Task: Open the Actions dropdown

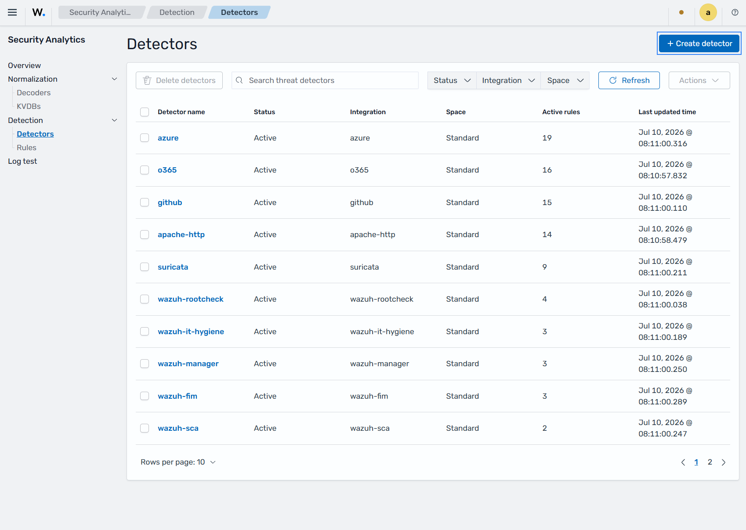Action: point(699,80)
